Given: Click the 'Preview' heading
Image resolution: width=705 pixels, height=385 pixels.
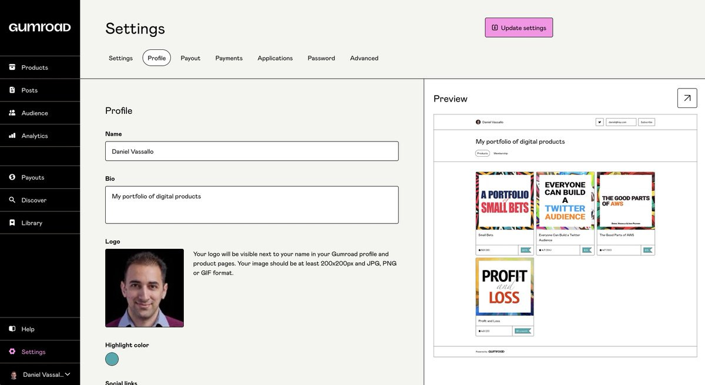Looking at the screenshot, I should coord(451,99).
